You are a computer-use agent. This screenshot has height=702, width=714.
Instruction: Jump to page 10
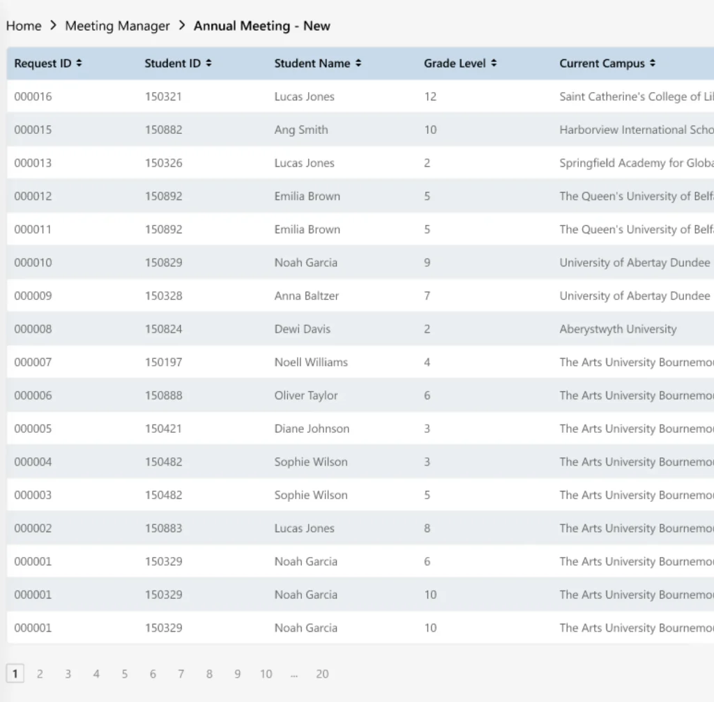[x=266, y=674]
